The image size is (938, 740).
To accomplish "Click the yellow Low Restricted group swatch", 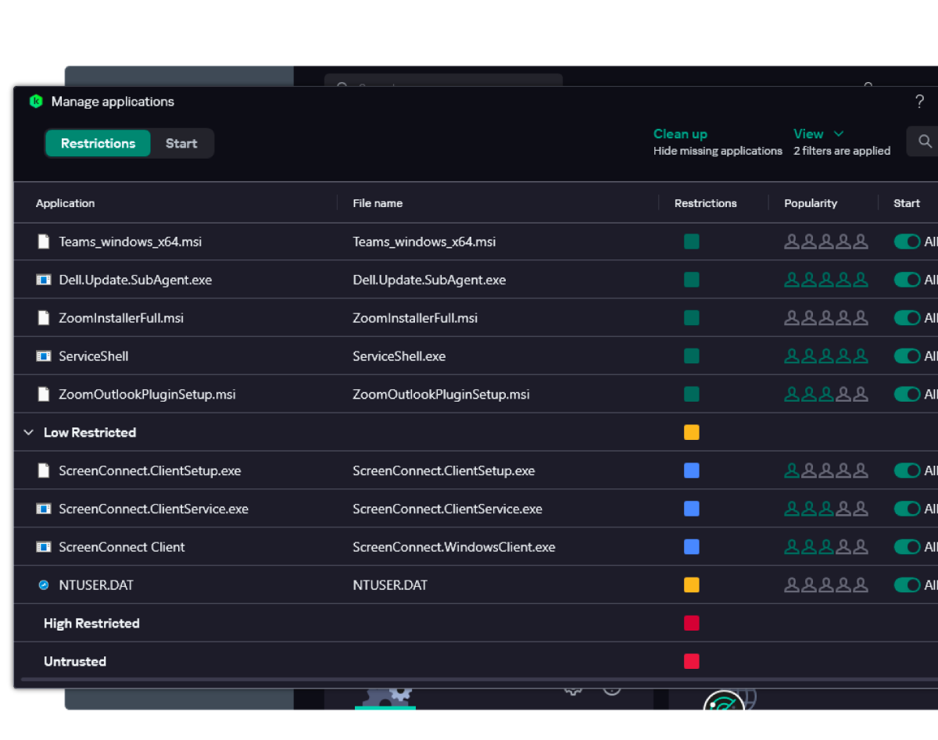I will click(x=692, y=433).
